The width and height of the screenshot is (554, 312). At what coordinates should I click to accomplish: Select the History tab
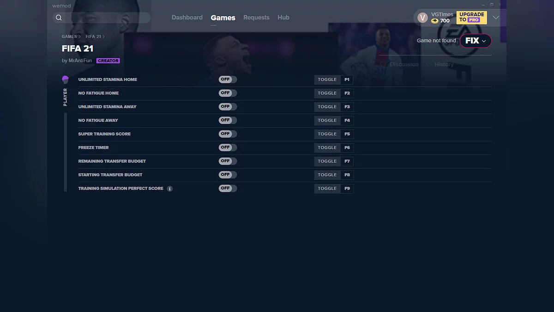click(444, 64)
